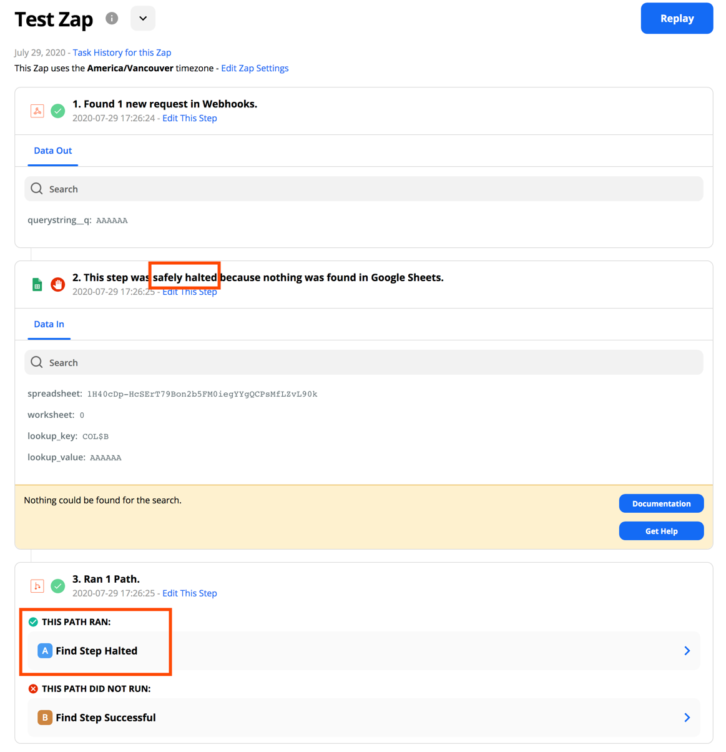Image resolution: width=726 pixels, height=752 pixels.
Task: Click the Paths app icon in step 3
Action: pyautogui.click(x=37, y=586)
